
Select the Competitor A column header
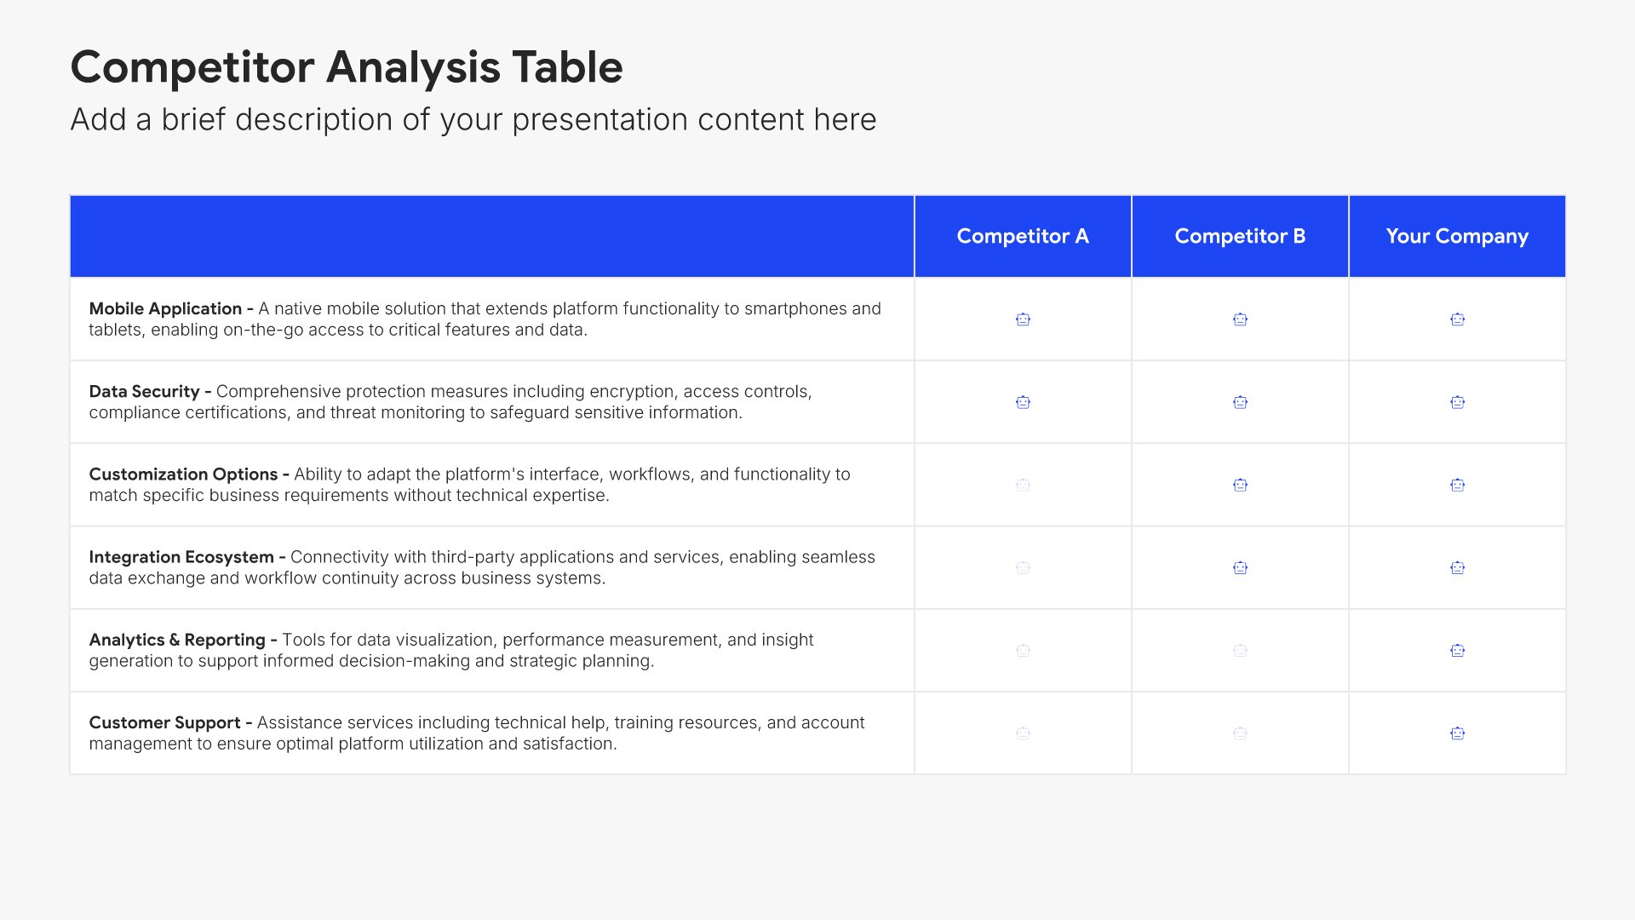1023,236
